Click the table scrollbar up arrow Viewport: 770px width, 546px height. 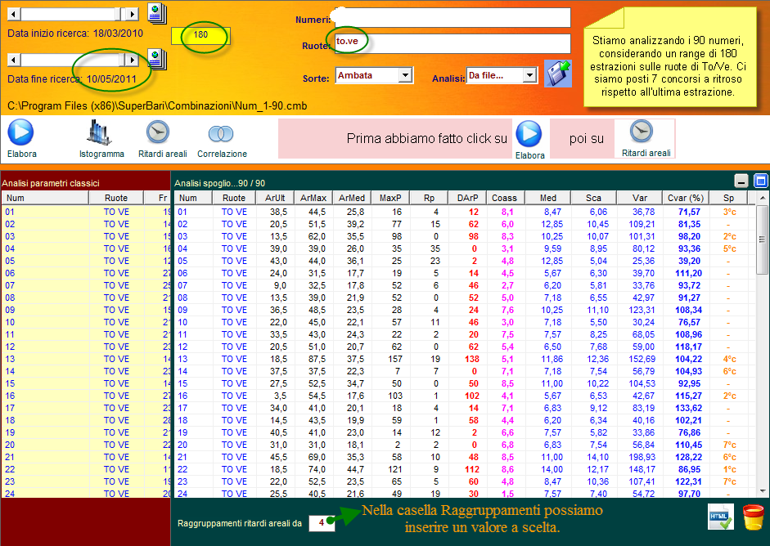click(x=762, y=198)
